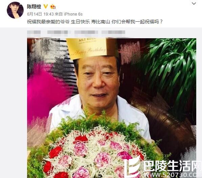Screen dimensions: 202x178
Task: Select the third blurred item above photo
Action: coord(86,32)
